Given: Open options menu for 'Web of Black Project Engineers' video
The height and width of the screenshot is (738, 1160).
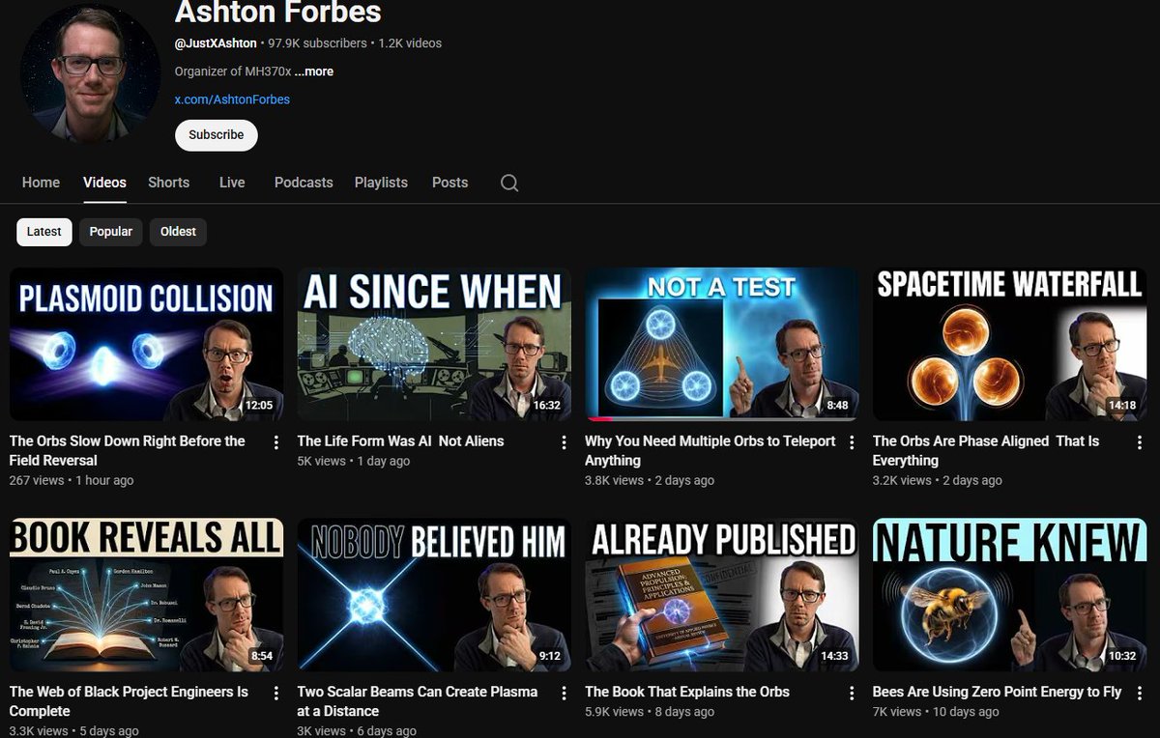Looking at the screenshot, I should pyautogui.click(x=276, y=694).
